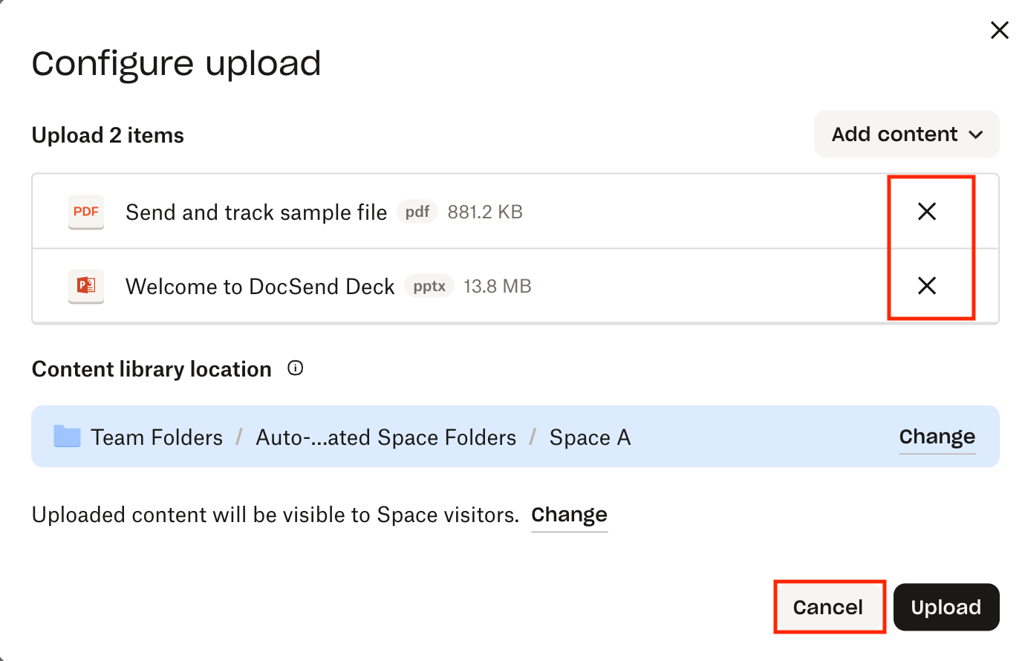This screenshot has width=1025, height=661.
Task: Remove the Send and track sample file
Action: 927,212
